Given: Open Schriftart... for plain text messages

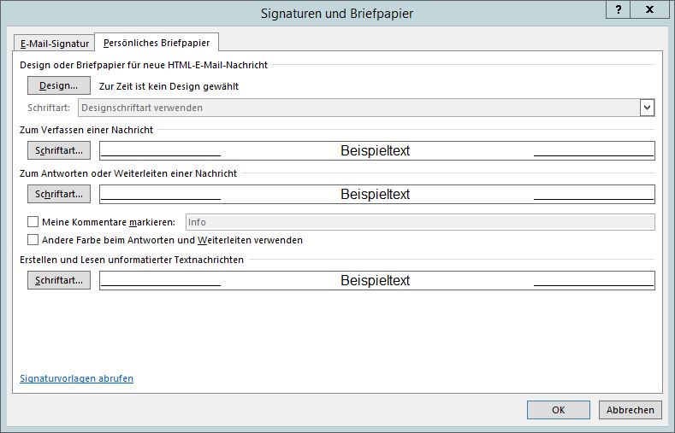Looking at the screenshot, I should pyautogui.click(x=59, y=280).
